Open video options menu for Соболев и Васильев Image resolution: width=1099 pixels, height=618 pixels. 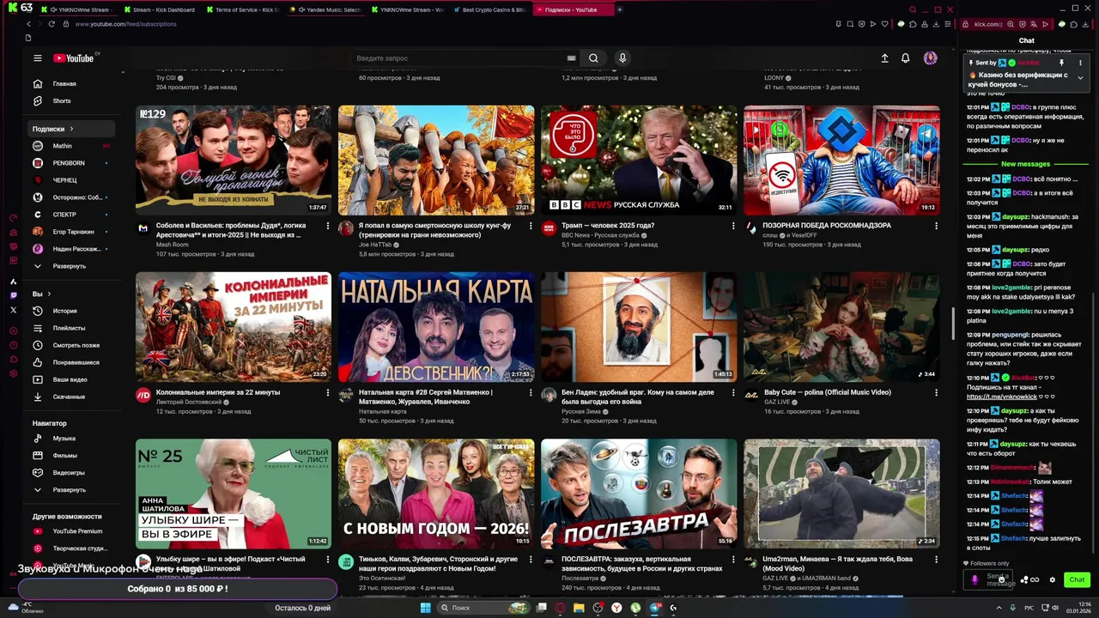(x=327, y=226)
